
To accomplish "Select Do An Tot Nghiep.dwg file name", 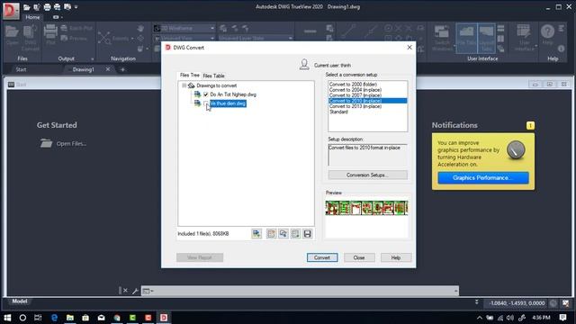I will pos(233,94).
